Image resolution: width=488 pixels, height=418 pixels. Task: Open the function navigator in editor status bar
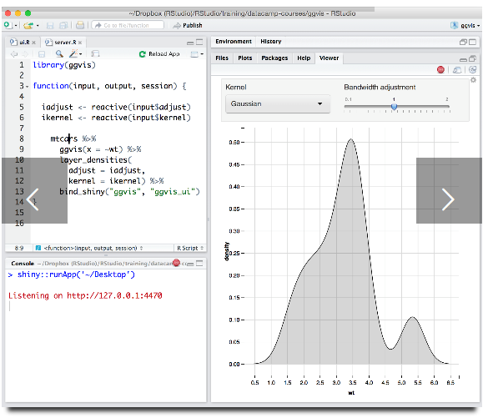tap(89, 248)
